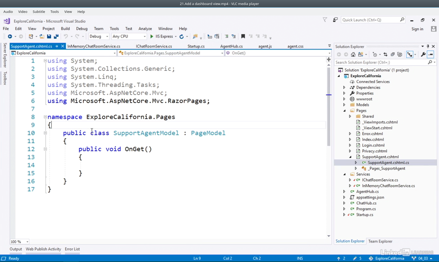
Task: Open the SupportAgentModel type navigation dropdown
Action: [x=171, y=53]
